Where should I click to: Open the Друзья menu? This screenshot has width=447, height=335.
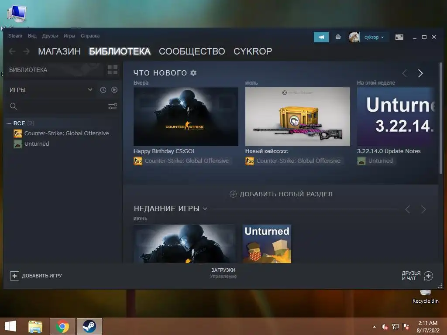coord(50,36)
